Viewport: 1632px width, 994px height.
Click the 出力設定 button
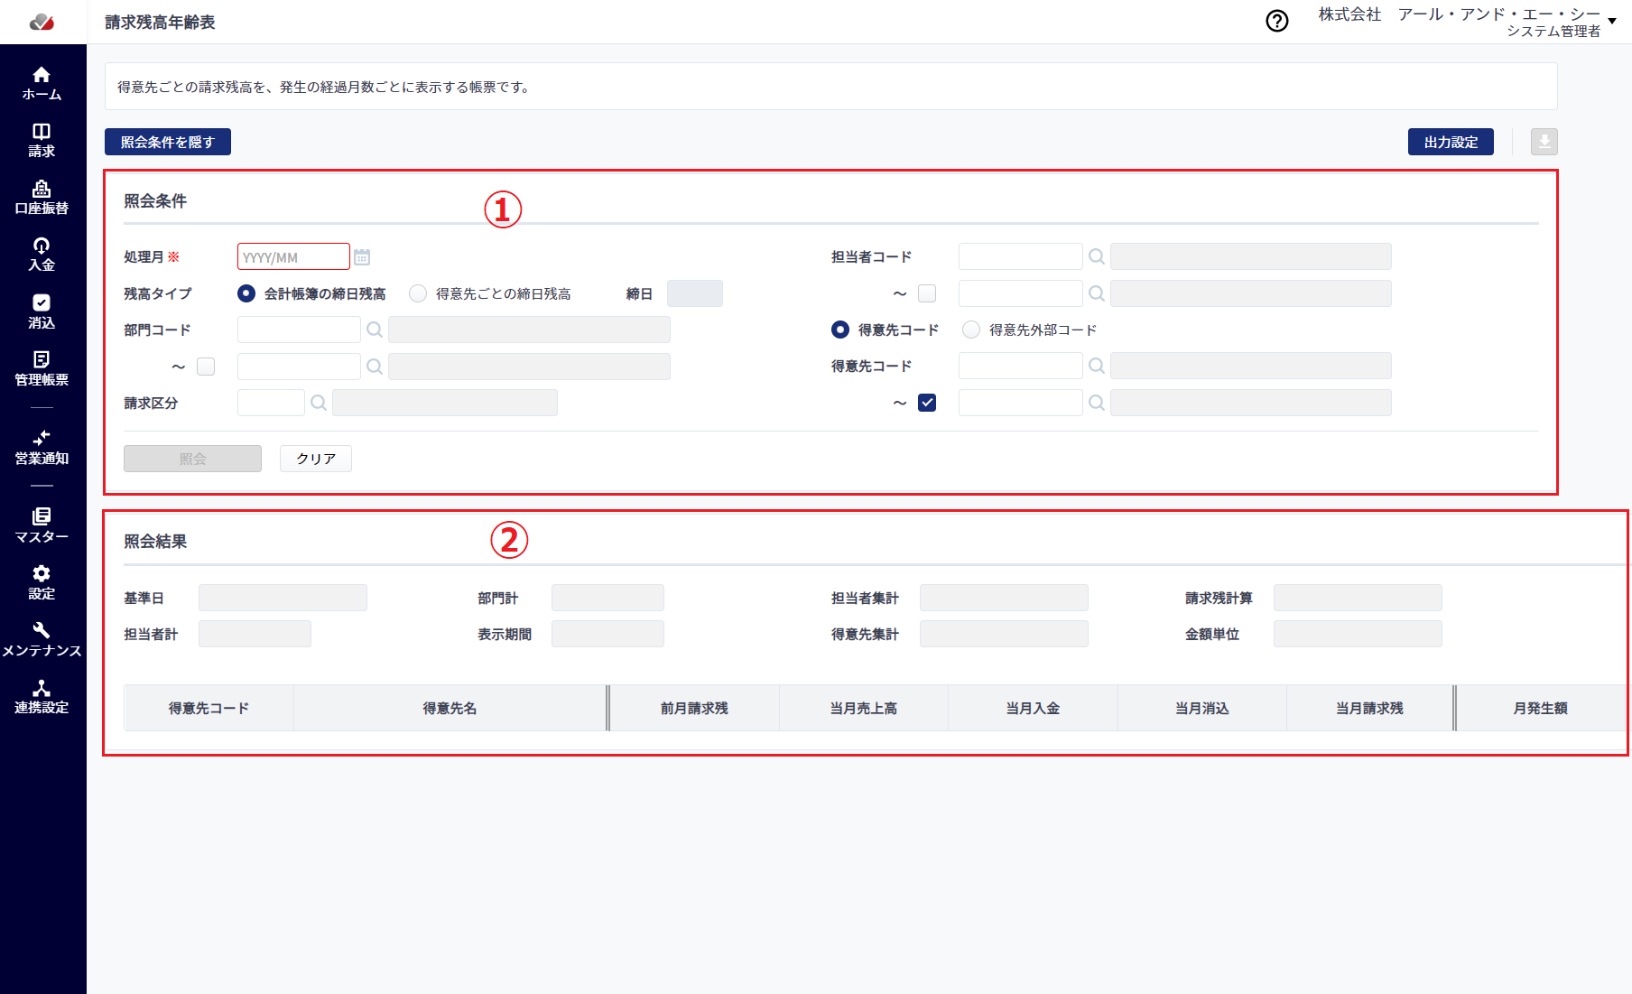pyautogui.click(x=1451, y=142)
